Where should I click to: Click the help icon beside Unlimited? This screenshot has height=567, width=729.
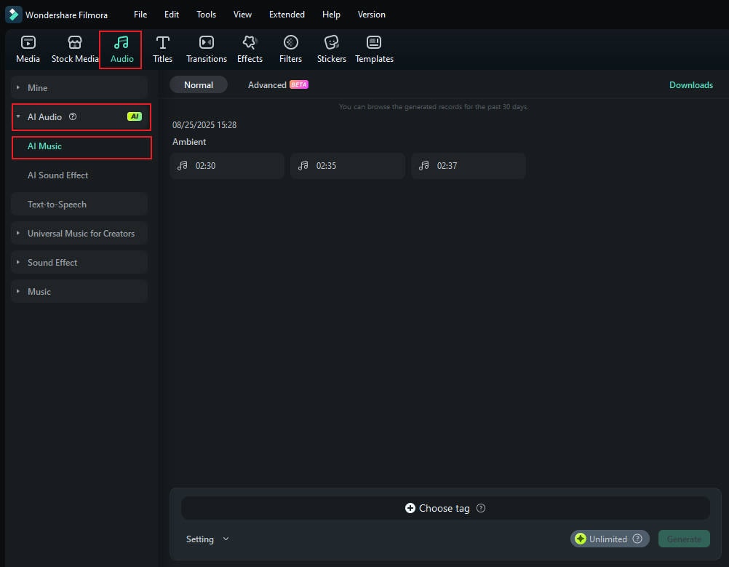[x=637, y=539]
